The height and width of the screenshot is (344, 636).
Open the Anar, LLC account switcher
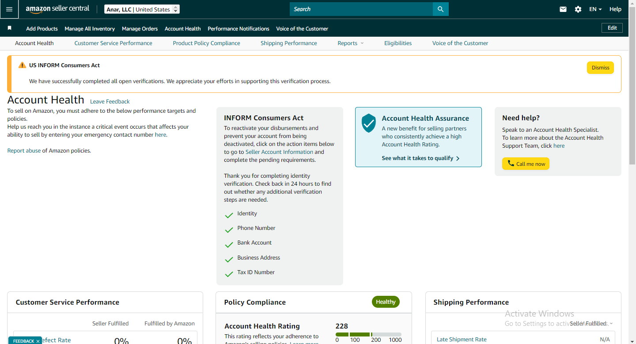(x=142, y=9)
